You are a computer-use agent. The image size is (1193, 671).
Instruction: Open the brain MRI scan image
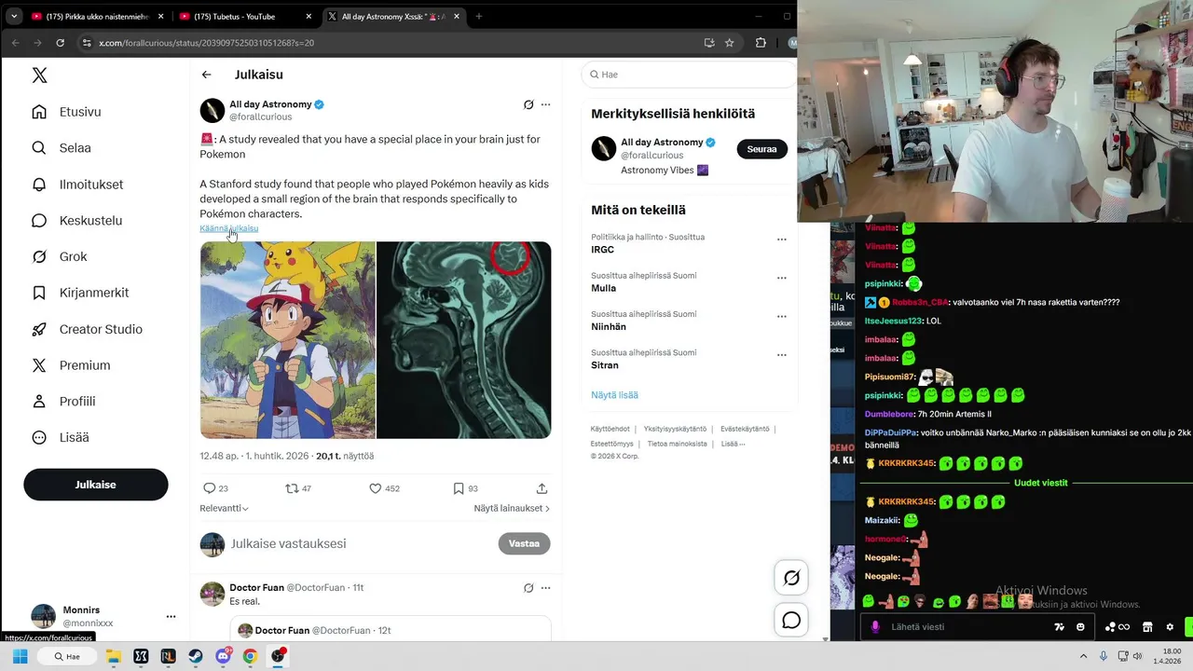point(463,340)
